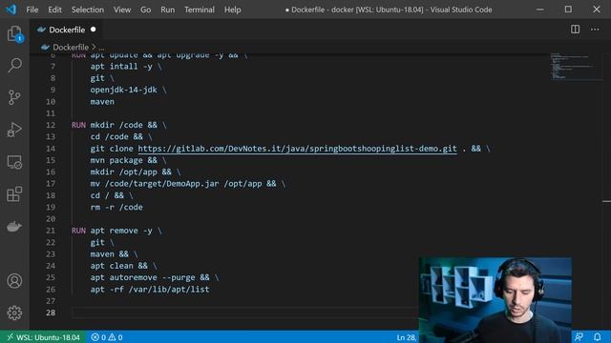The height and width of the screenshot is (343, 611).
Task: Open the Explorer view in activity bar
Action: click(14, 34)
